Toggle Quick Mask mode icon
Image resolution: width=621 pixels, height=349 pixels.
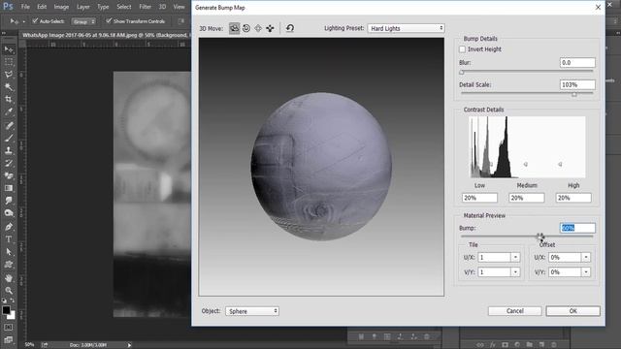click(9, 328)
